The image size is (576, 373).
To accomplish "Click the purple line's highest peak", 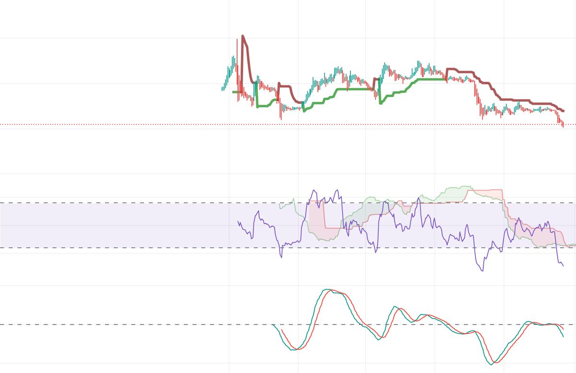I will point(314,190).
